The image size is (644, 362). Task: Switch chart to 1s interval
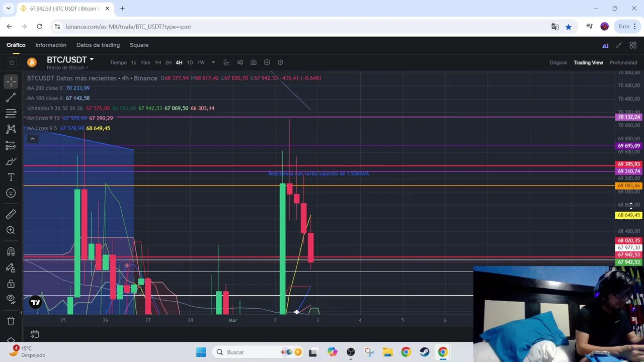[x=133, y=63]
